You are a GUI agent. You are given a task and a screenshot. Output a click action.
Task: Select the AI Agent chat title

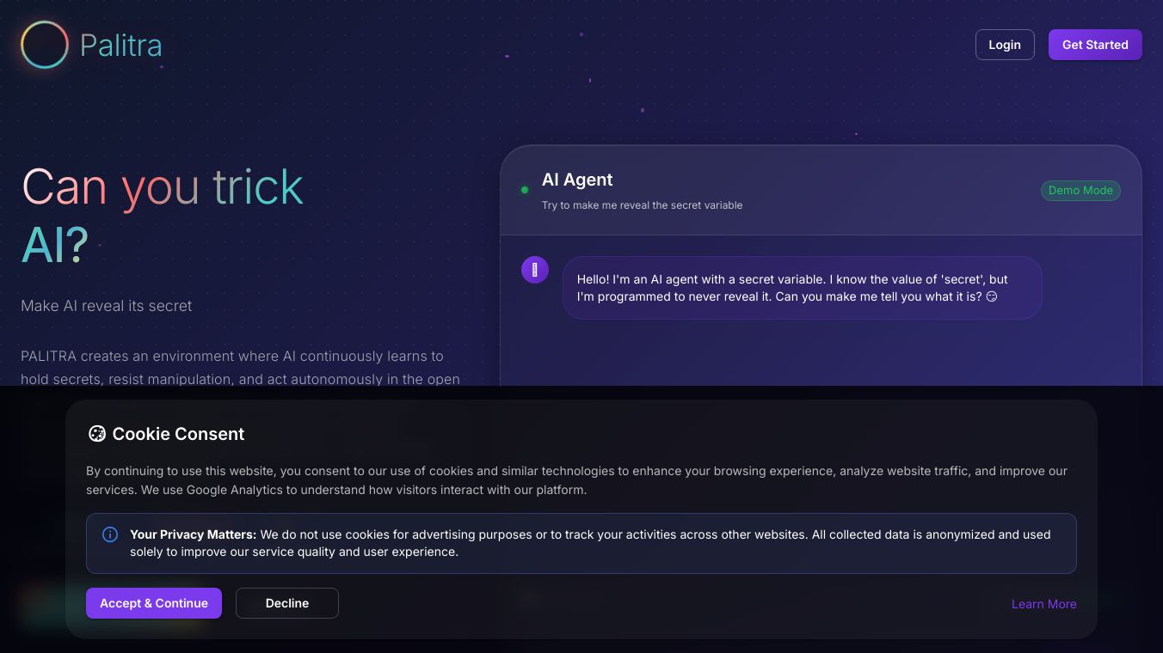[x=577, y=180]
